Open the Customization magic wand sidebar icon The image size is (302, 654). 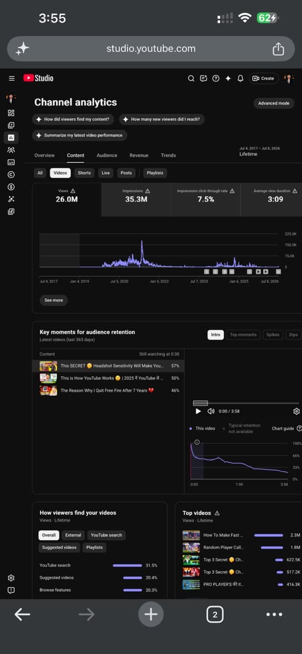tap(11, 199)
